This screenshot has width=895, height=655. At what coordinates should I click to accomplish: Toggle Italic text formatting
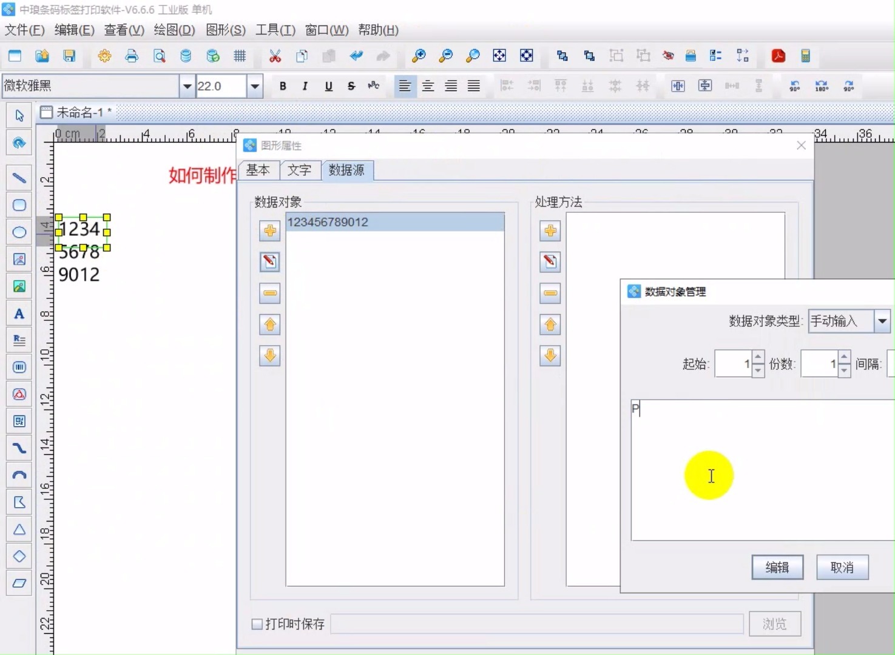coord(305,86)
